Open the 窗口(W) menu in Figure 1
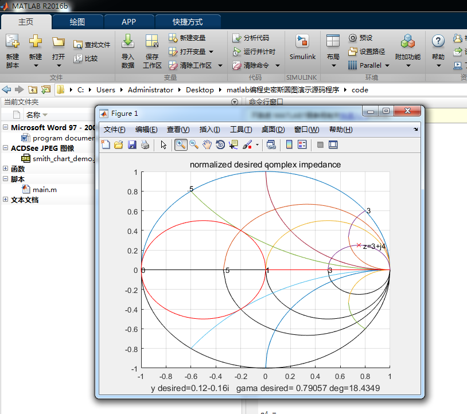 pos(306,130)
